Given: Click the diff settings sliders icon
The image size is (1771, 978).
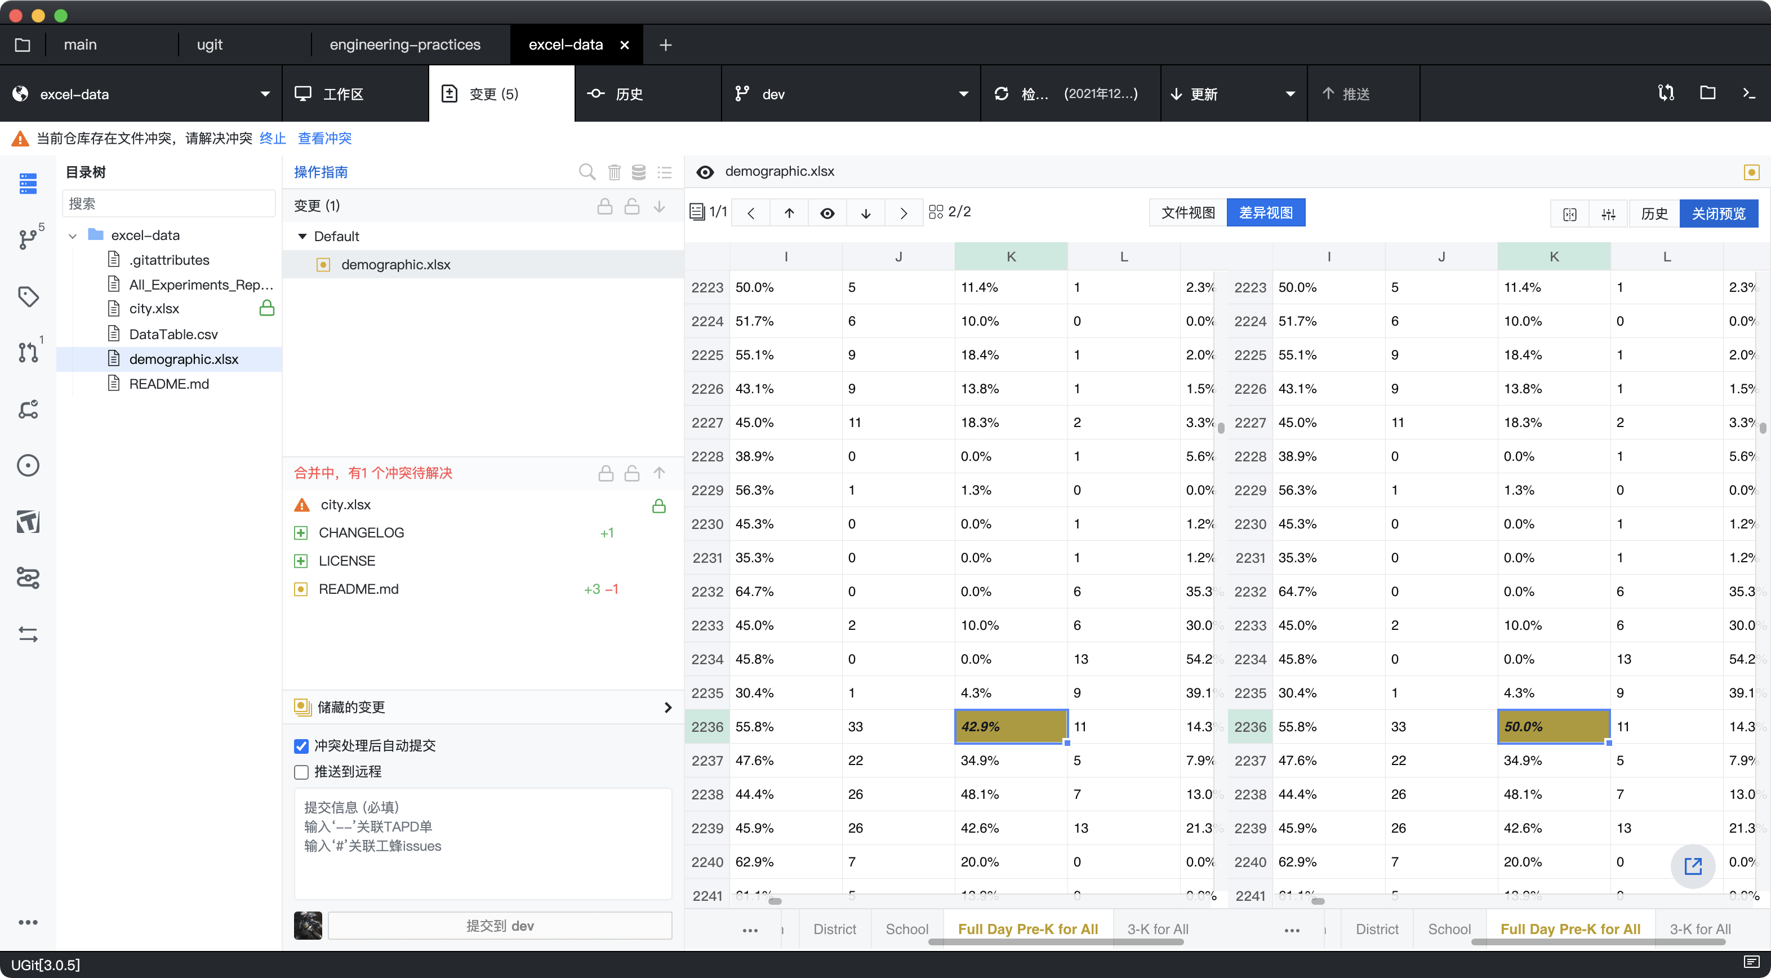Looking at the screenshot, I should click(x=1608, y=214).
